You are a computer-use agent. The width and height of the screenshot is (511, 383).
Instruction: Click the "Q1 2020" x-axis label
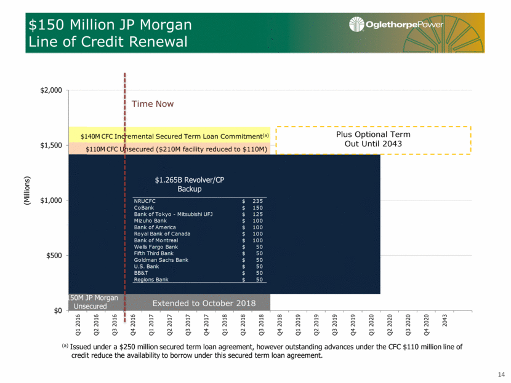[371, 325]
